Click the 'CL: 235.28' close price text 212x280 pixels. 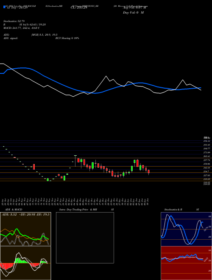[79, 8]
